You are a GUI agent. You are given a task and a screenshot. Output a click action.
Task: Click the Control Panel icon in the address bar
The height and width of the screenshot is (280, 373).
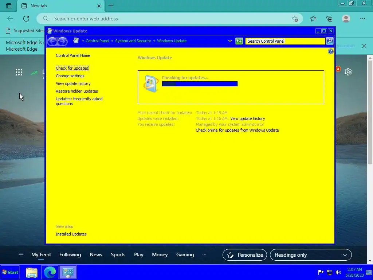tap(76, 40)
